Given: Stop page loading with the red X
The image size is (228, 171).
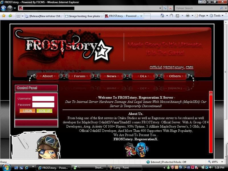Looking at the screenshot, I should pyautogui.click(x=170, y=8).
